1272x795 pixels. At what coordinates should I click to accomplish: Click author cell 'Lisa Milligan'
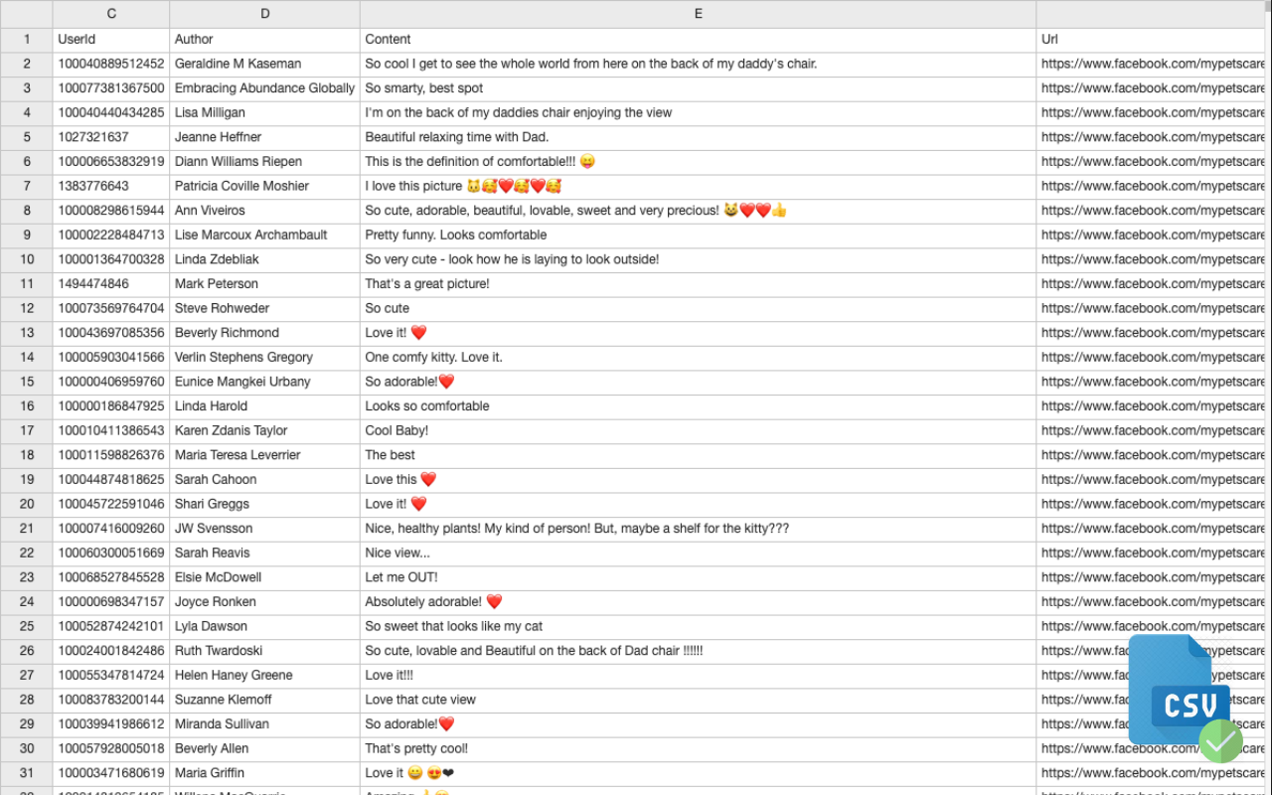pos(265,112)
